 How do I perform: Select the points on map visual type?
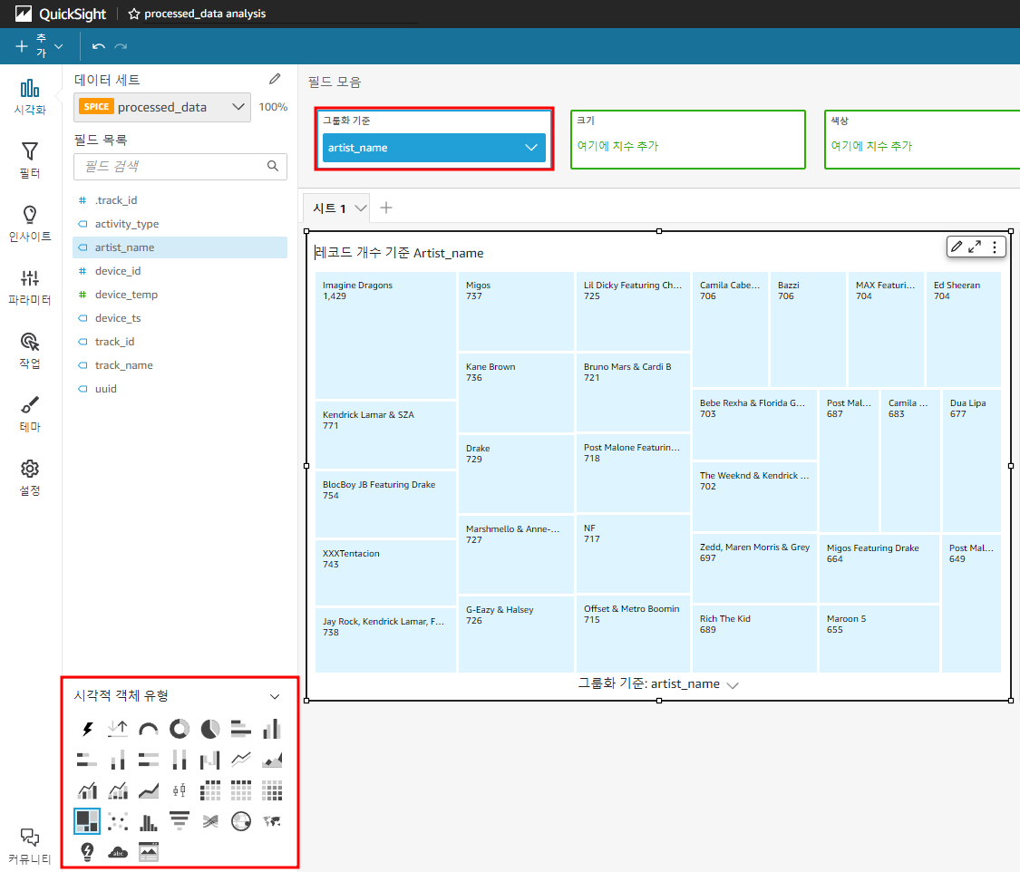240,821
